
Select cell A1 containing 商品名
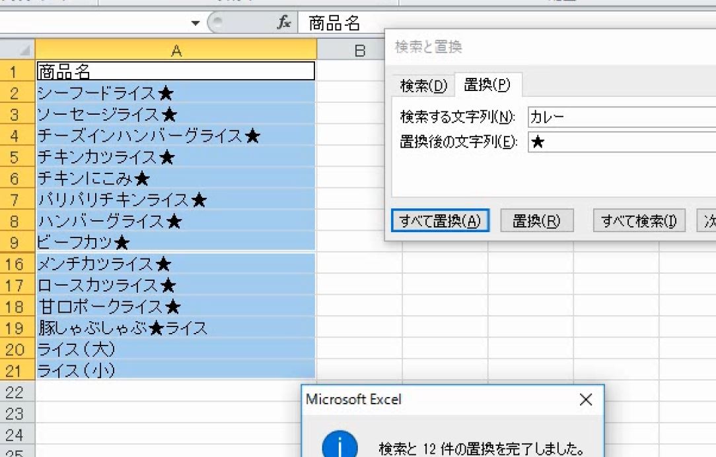176,71
